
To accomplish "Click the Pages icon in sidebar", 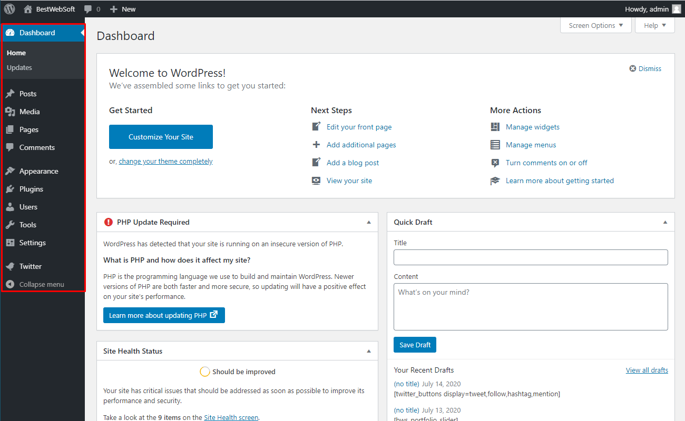I will (9, 129).
